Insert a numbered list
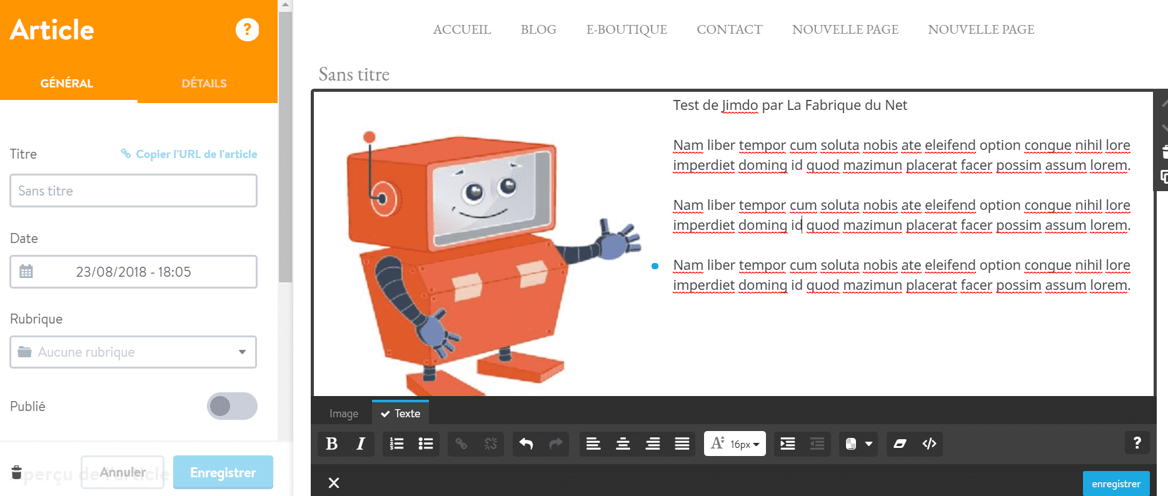The width and height of the screenshot is (1168, 496). pos(396,444)
